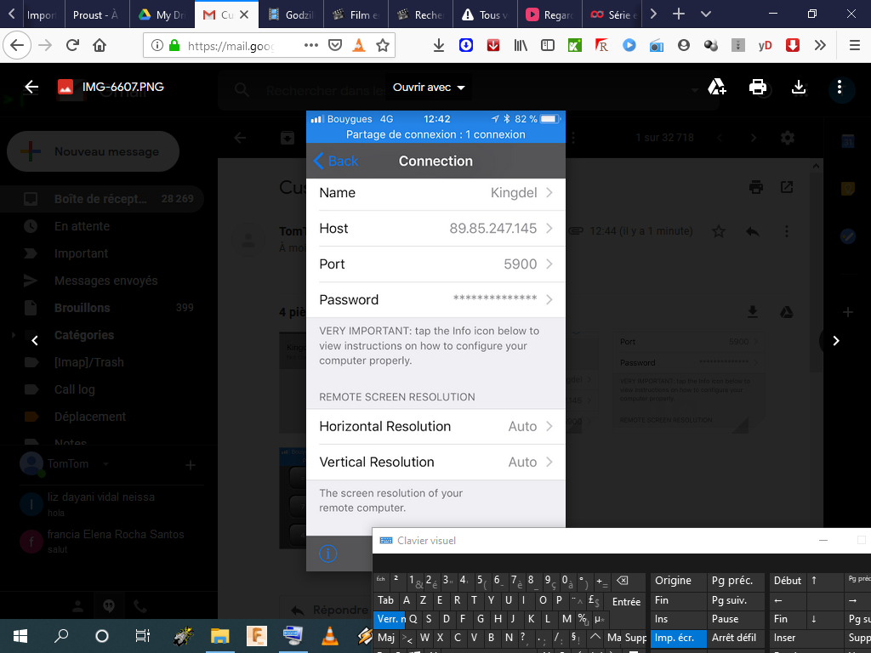The width and height of the screenshot is (871, 653).
Task: Close the image preview with back arrow
Action: pyautogui.click(x=31, y=87)
